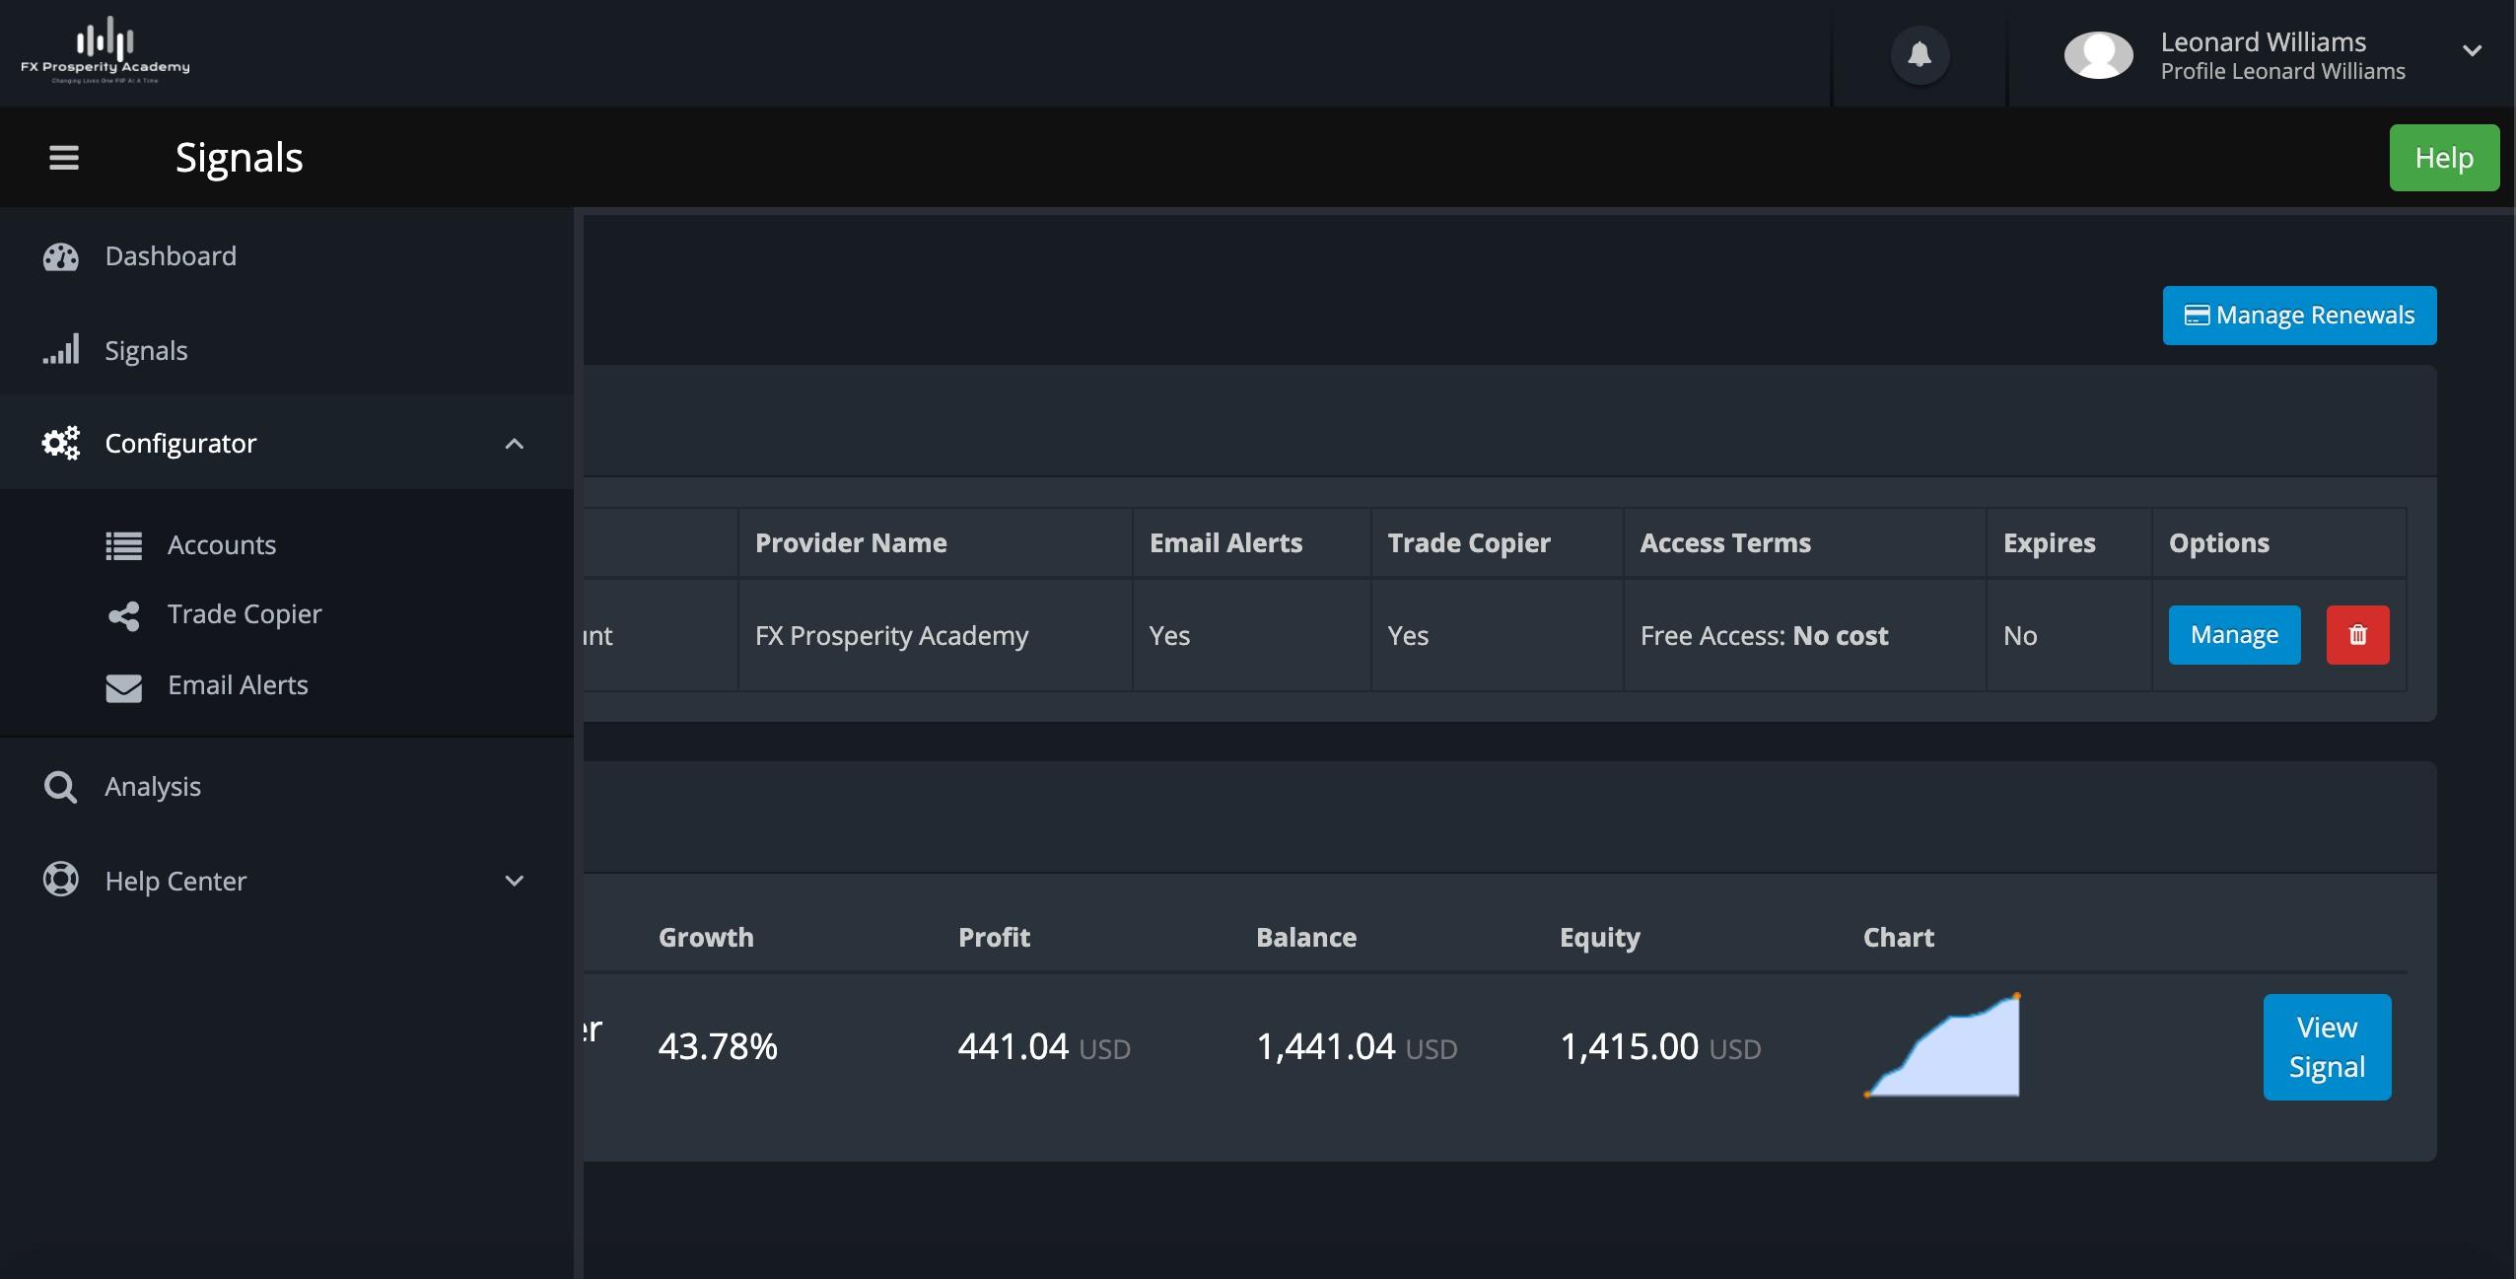Open the Email Alerts menu item
Viewport: 2516px width, 1279px height.
point(238,685)
